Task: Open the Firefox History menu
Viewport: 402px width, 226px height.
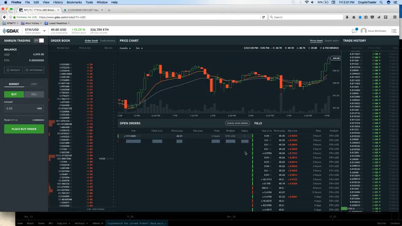Action: pyautogui.click(x=58, y=2)
